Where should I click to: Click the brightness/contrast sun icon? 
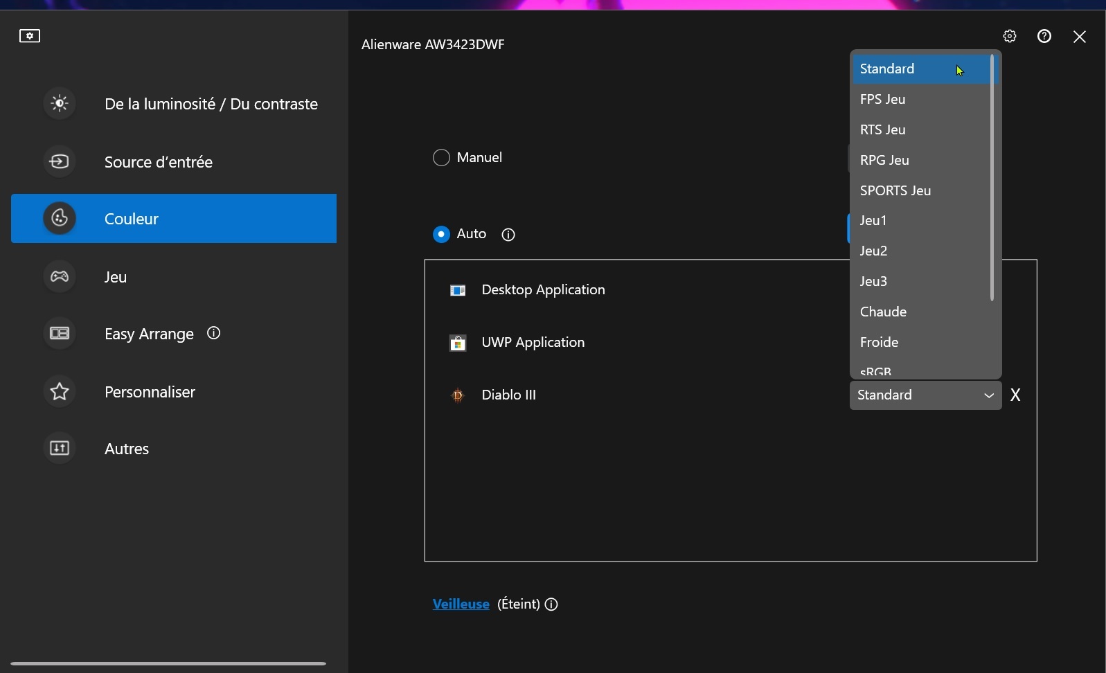(x=60, y=104)
